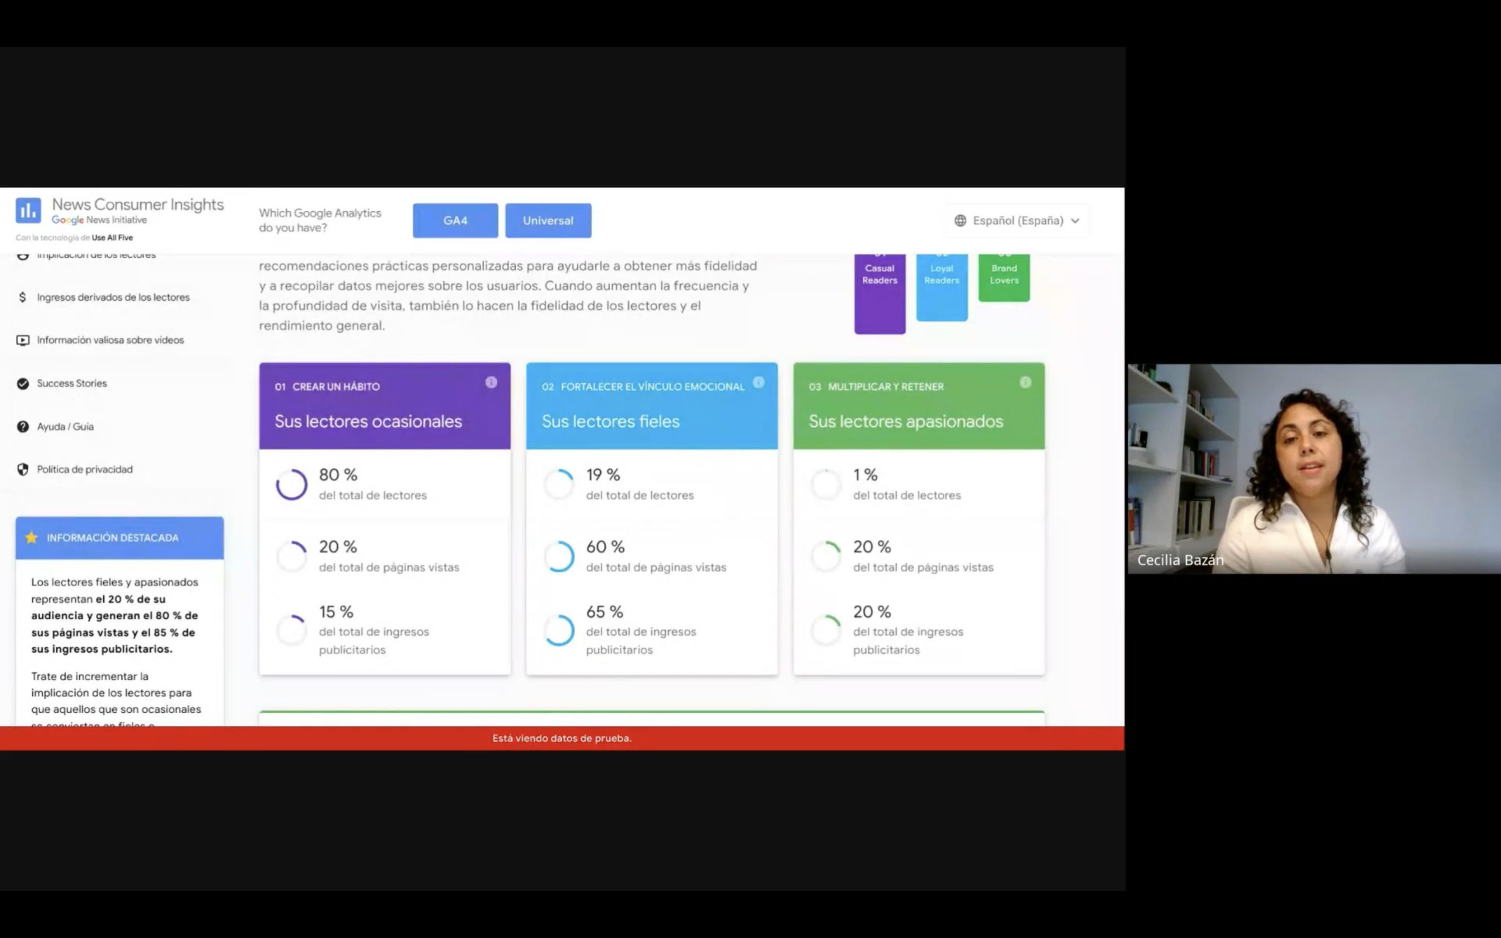Switch to GA4 analytics view
Screen dimensions: 1501x938
point(454,220)
